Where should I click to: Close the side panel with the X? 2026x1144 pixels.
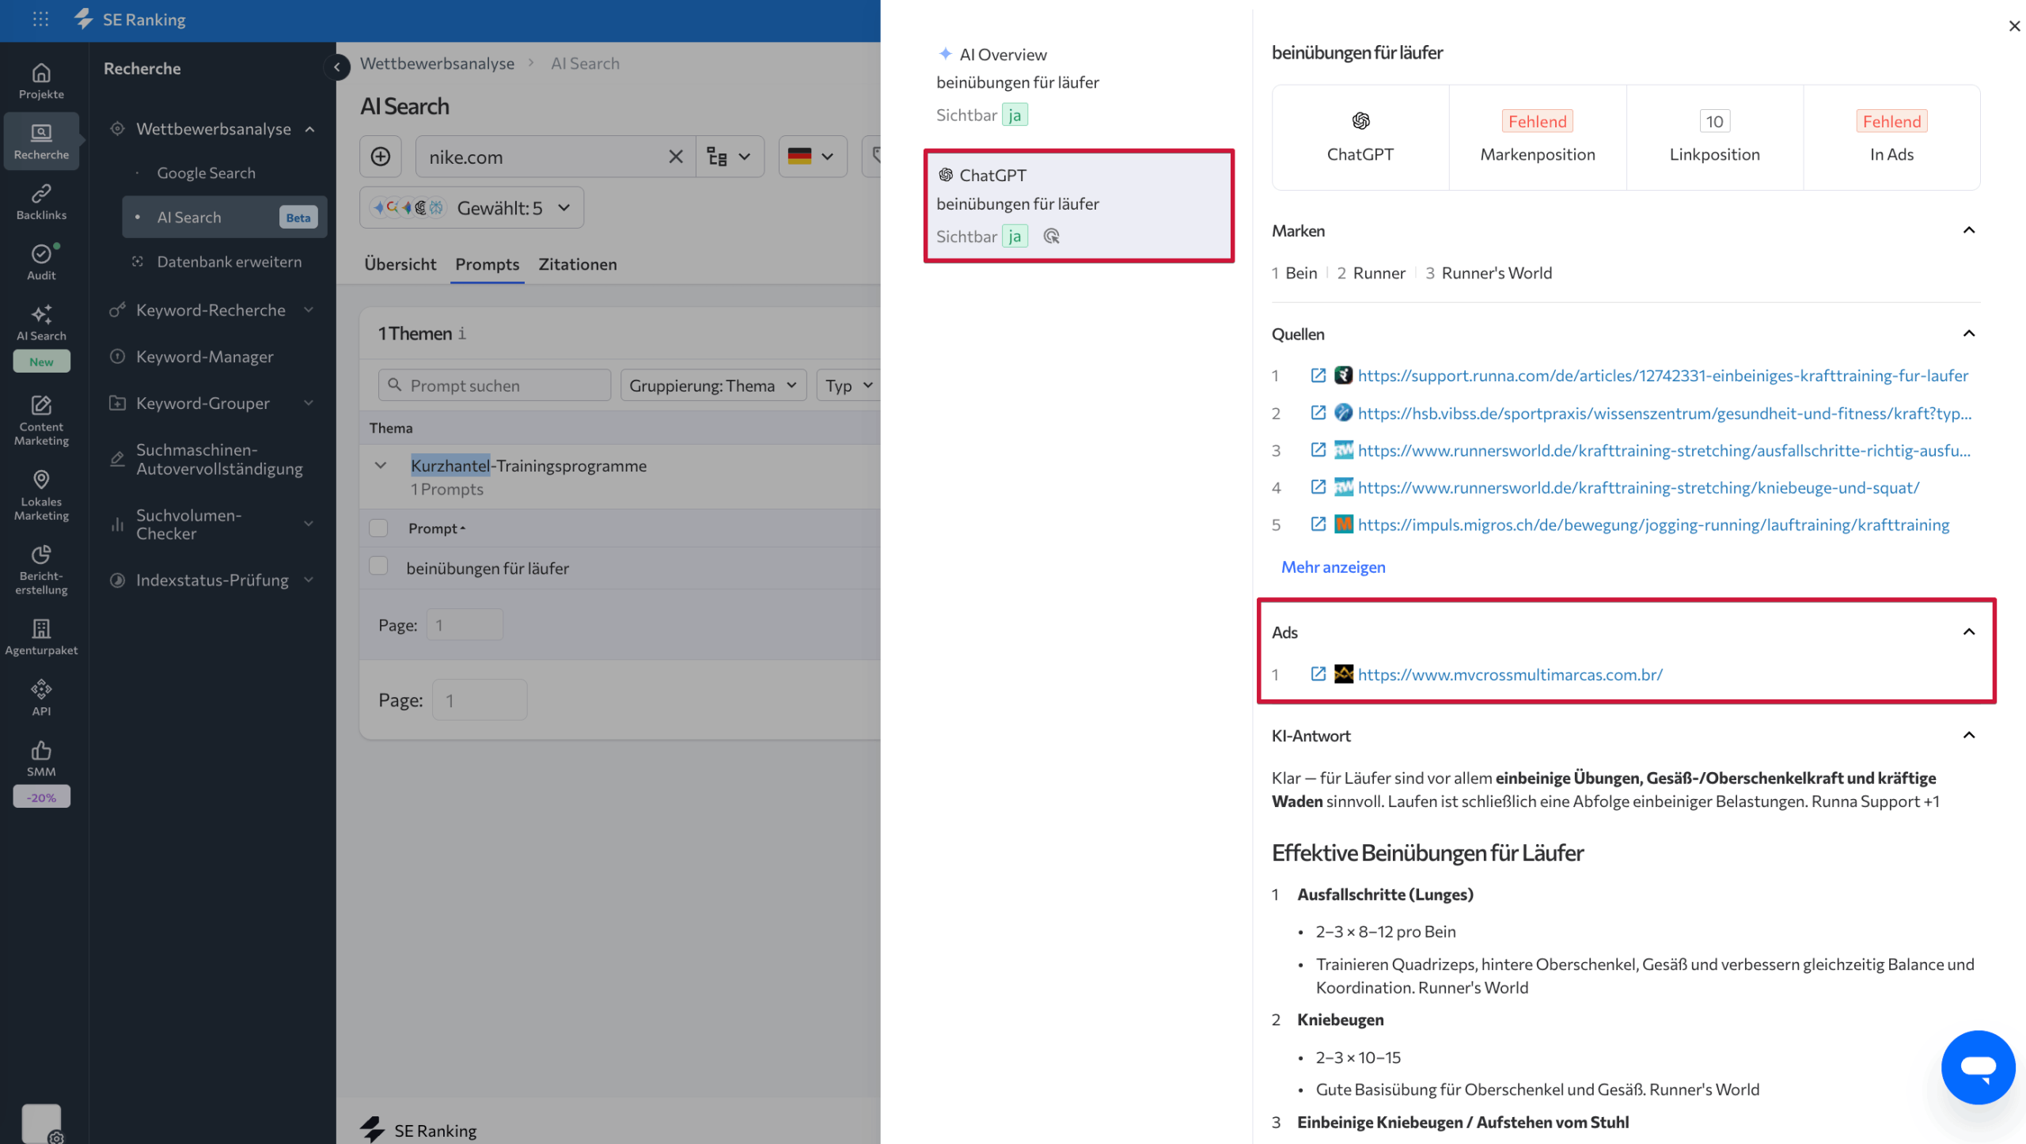point(2014,26)
